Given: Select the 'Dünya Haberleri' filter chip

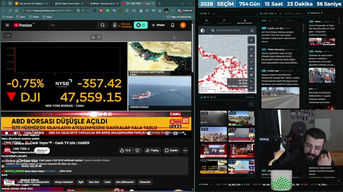Looking at the screenshot, I should point(64,182).
